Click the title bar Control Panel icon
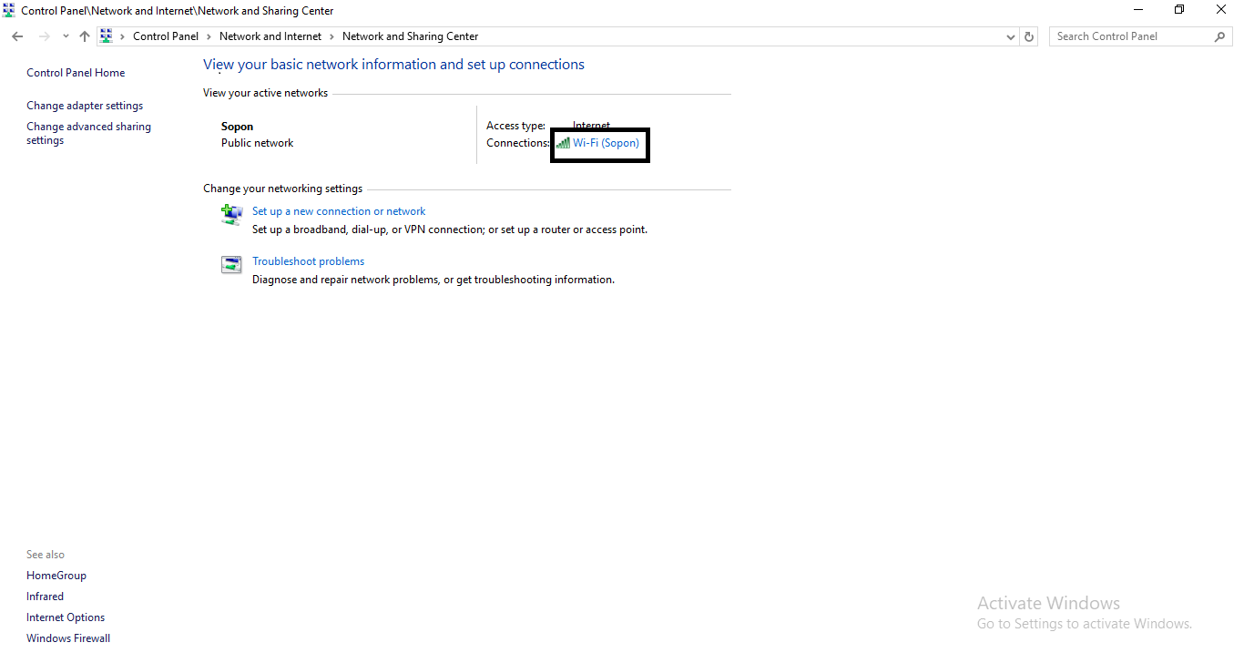This screenshot has height=663, width=1244. click(9, 11)
